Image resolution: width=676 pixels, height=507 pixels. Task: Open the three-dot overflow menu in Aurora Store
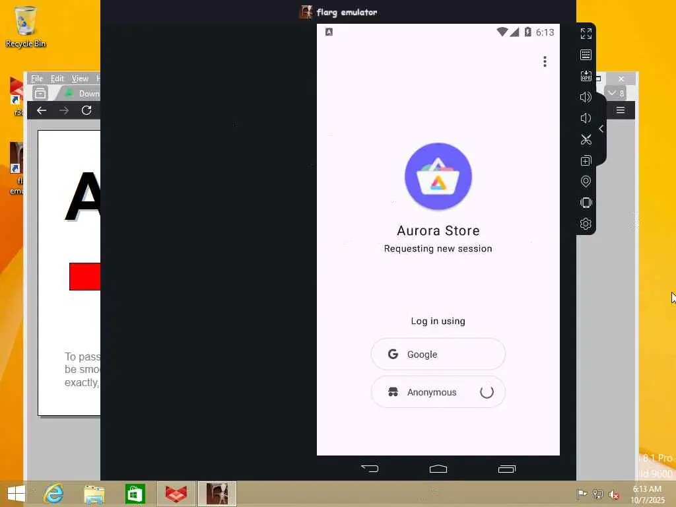pyautogui.click(x=545, y=61)
